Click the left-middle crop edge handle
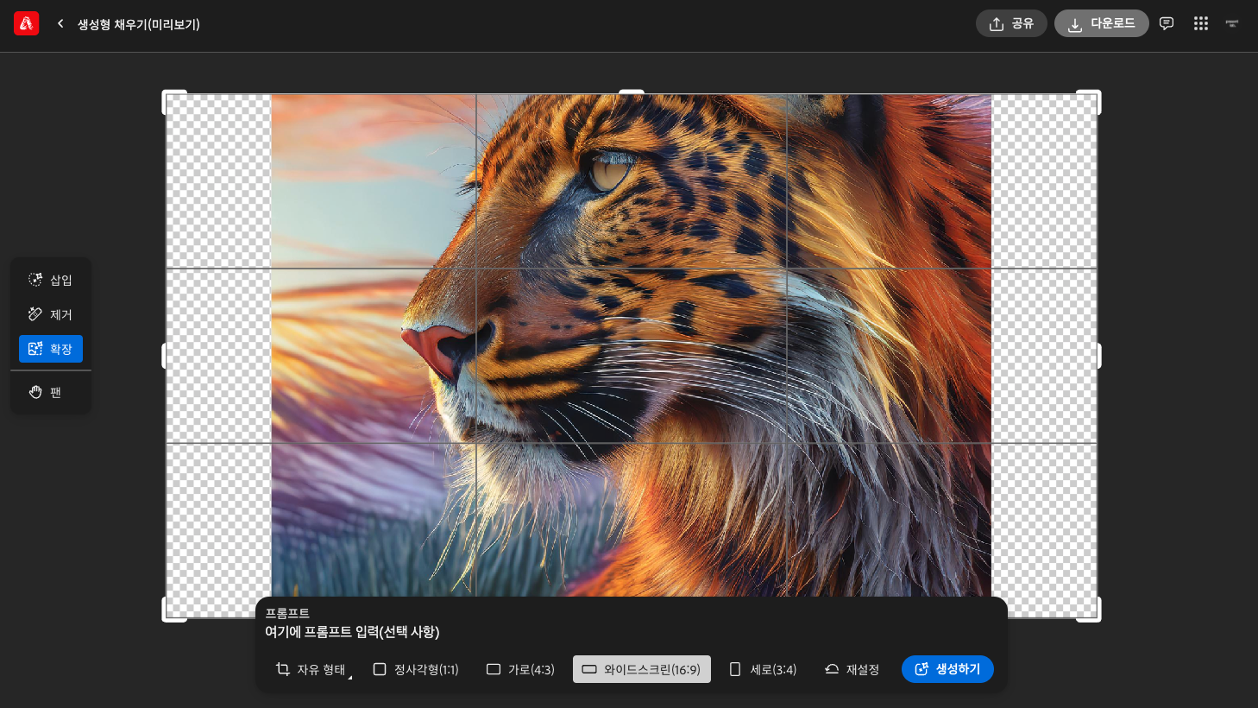 (165, 356)
